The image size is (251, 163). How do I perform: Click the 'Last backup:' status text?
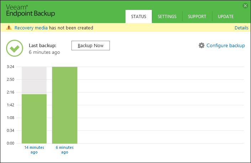coord(43,45)
